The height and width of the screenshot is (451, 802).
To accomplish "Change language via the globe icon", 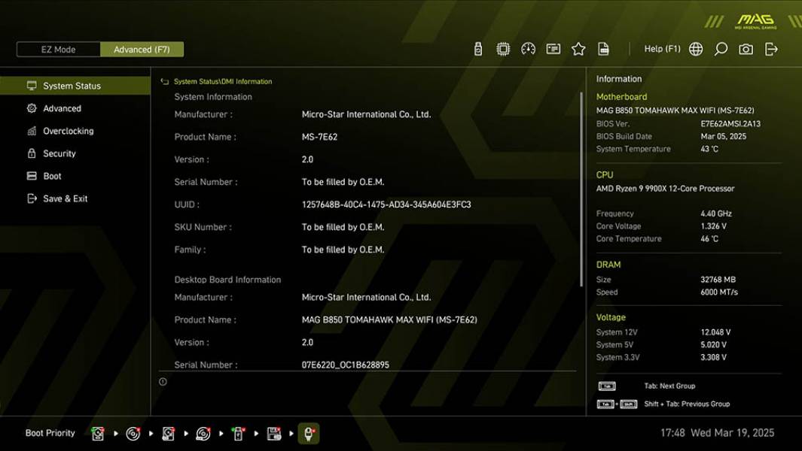I will click(696, 49).
